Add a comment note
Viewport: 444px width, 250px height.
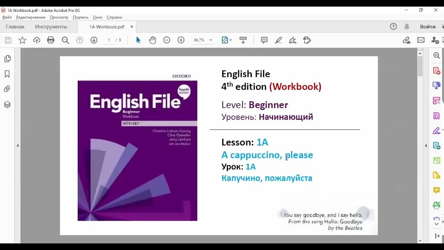tap(264, 40)
